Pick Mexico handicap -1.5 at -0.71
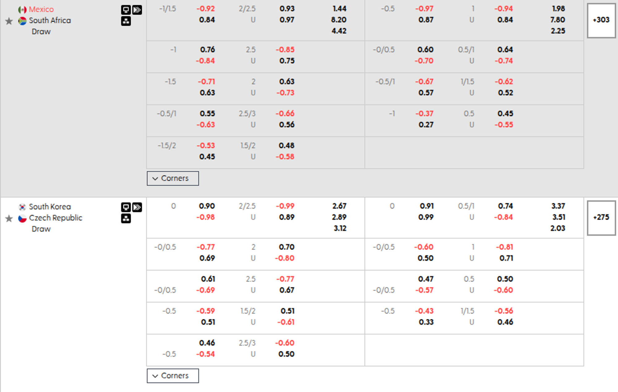Viewport: 618px width, 392px height. coord(206,82)
